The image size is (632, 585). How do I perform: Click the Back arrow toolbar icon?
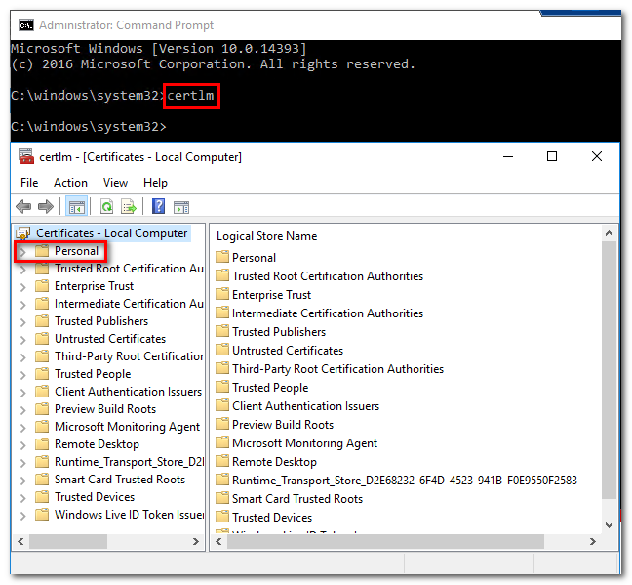tap(23, 207)
